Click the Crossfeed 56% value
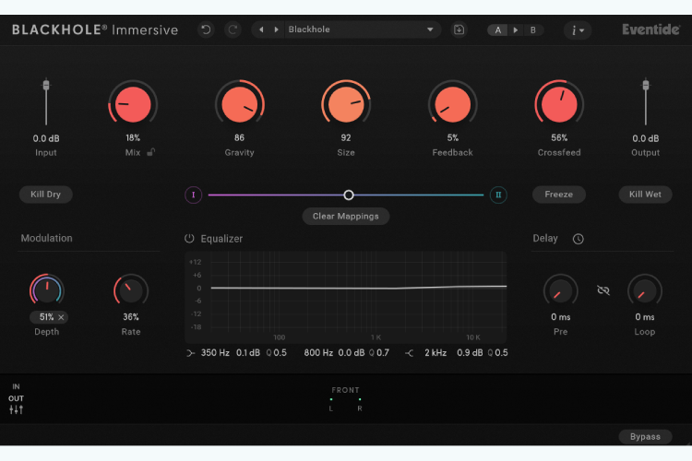Image resolution: width=692 pixels, height=461 pixels. coord(559,137)
